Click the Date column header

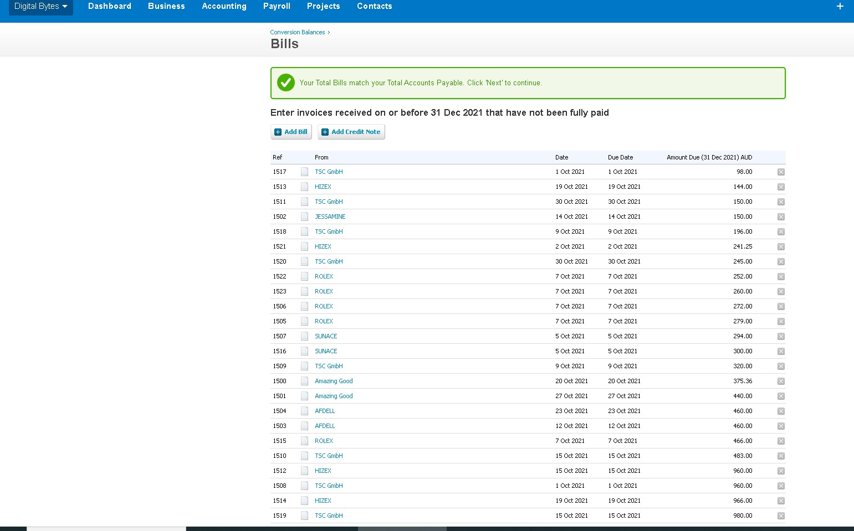[x=561, y=157]
